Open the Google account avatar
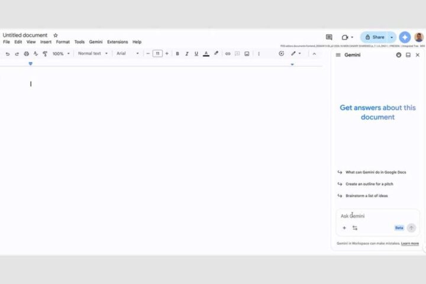 pos(419,37)
